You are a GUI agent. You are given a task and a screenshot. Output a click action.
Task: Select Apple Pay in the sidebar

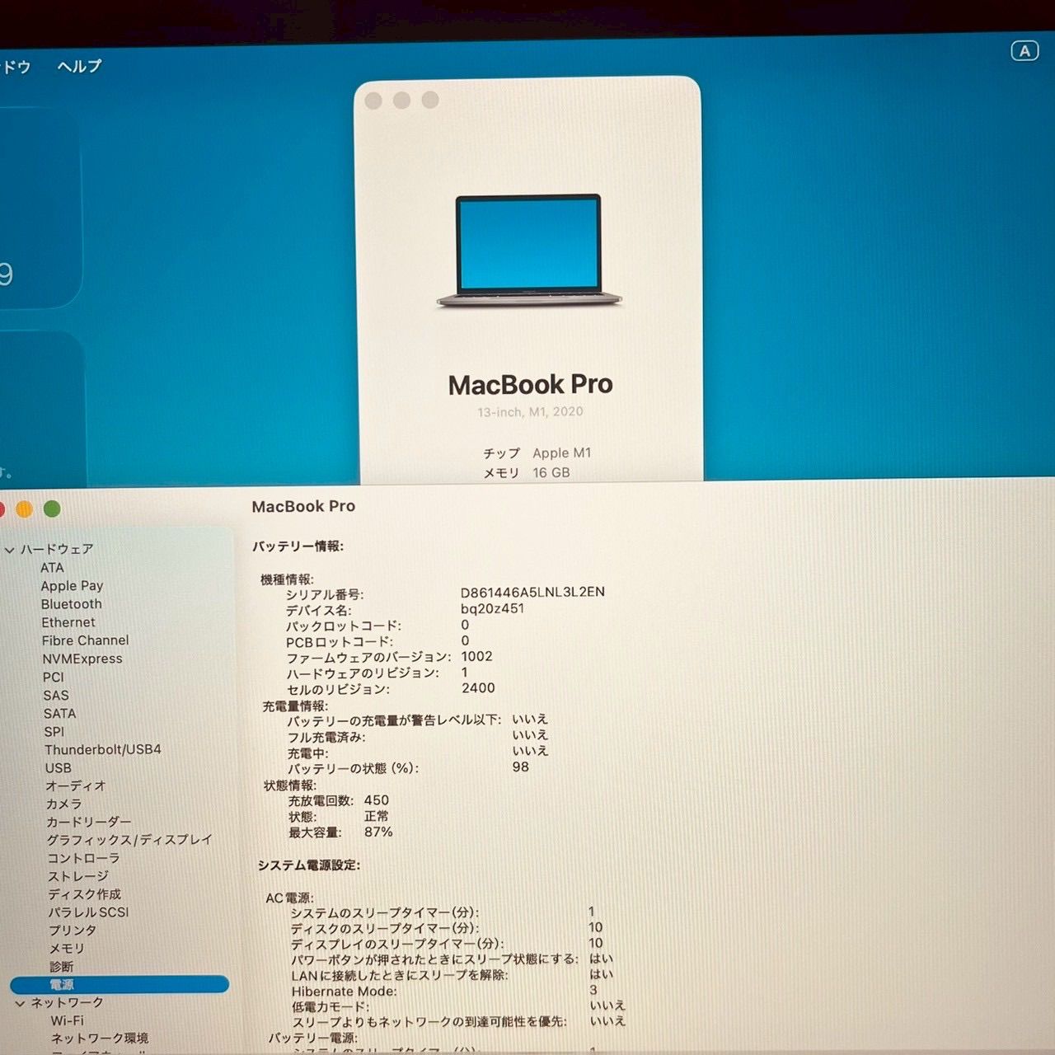(x=72, y=586)
